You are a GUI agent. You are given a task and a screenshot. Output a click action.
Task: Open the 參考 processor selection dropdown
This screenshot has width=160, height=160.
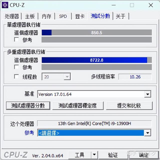point(148,133)
